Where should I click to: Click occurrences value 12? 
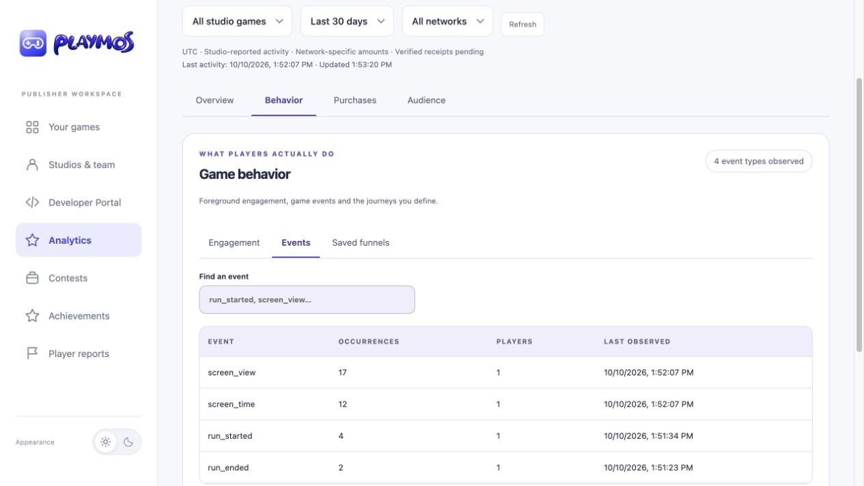(343, 404)
